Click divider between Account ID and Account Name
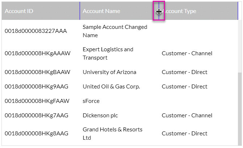 [80, 11]
